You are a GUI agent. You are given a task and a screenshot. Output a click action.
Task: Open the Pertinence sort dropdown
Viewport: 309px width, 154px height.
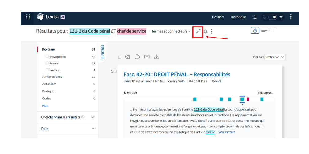point(275,57)
